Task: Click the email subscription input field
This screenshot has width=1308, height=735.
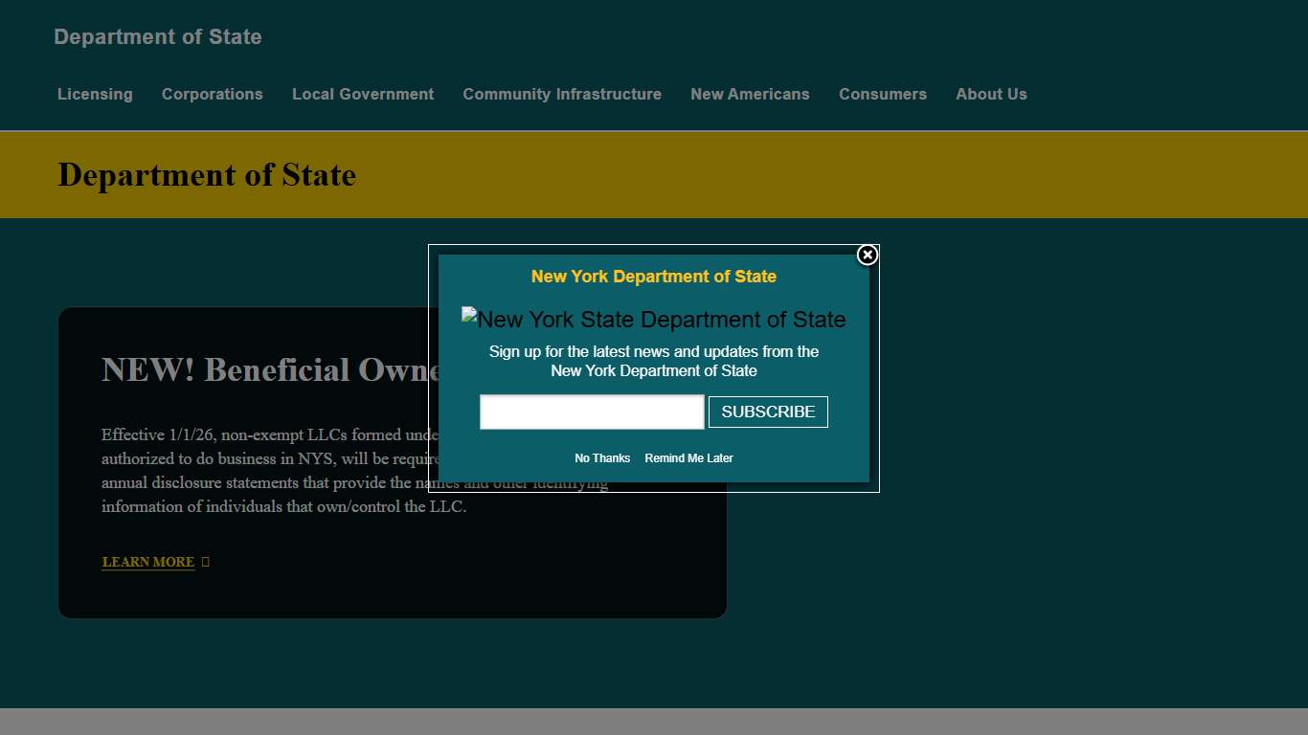Action: click(x=591, y=412)
